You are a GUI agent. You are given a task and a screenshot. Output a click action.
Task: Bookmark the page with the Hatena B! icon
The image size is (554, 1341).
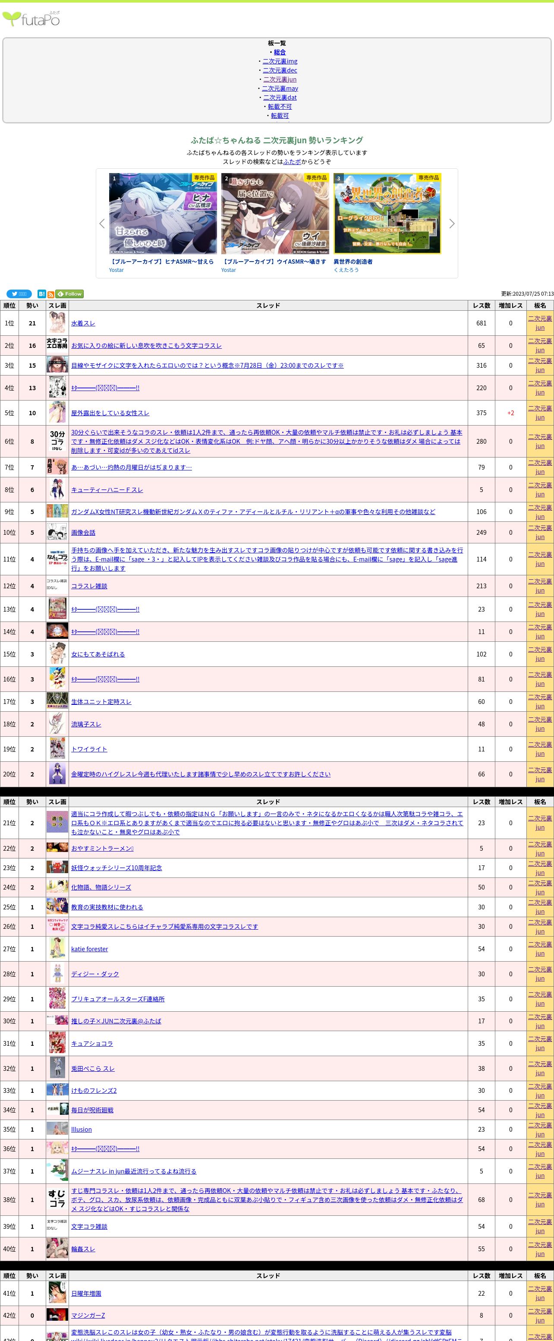pyautogui.click(x=41, y=294)
